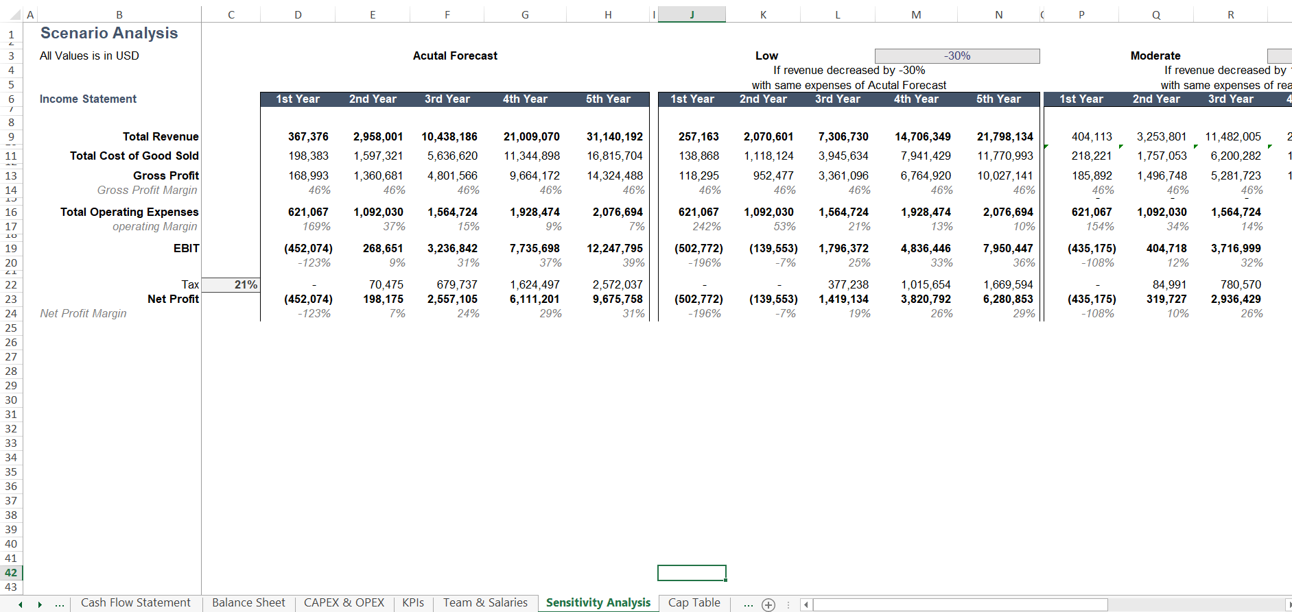This screenshot has width=1292, height=612.
Task: Click Low operating margin 242% cell
Action: coord(707,226)
